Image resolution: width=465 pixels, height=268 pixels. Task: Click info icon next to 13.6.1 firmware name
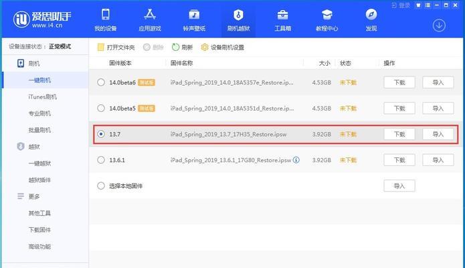click(x=296, y=160)
